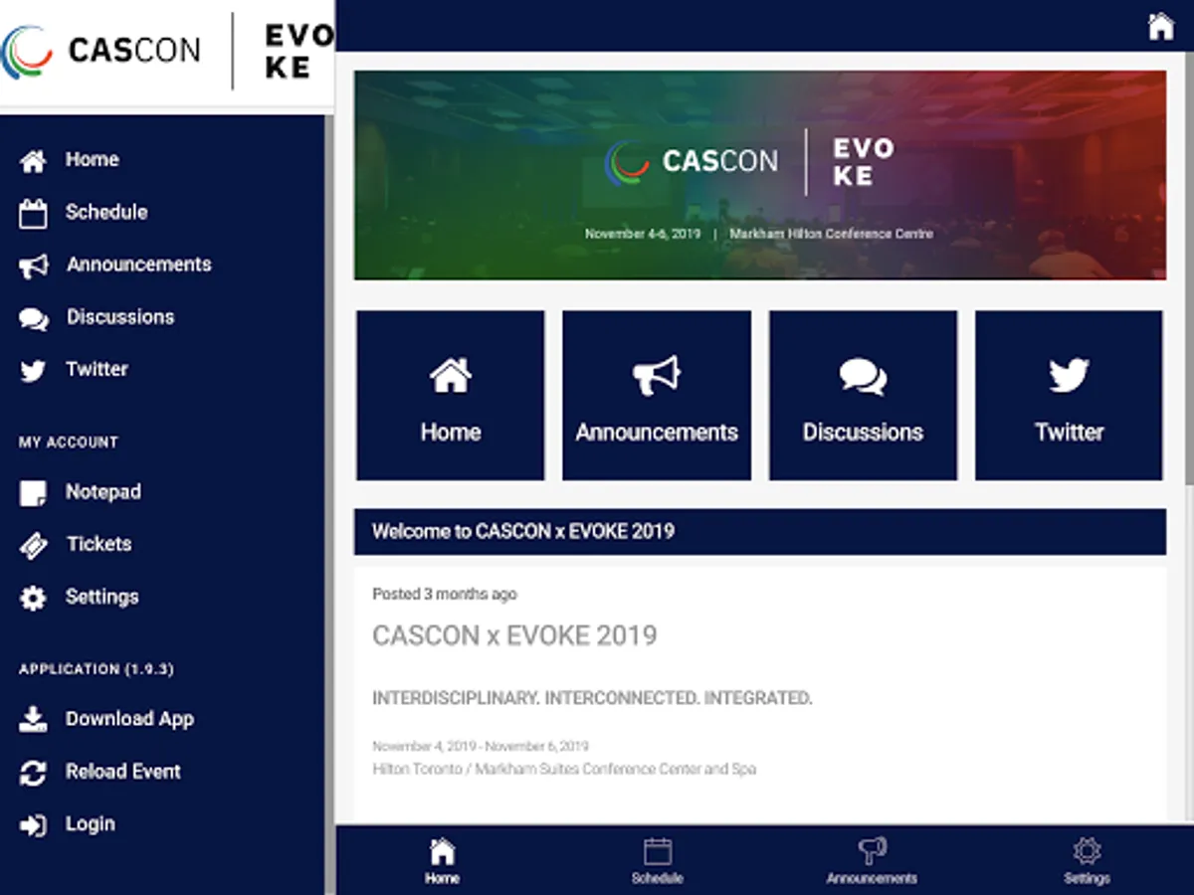Click the Schedule calendar icon in sidebar

pos(33,213)
